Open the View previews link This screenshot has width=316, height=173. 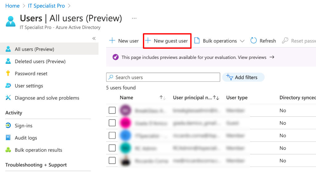pos(252,57)
